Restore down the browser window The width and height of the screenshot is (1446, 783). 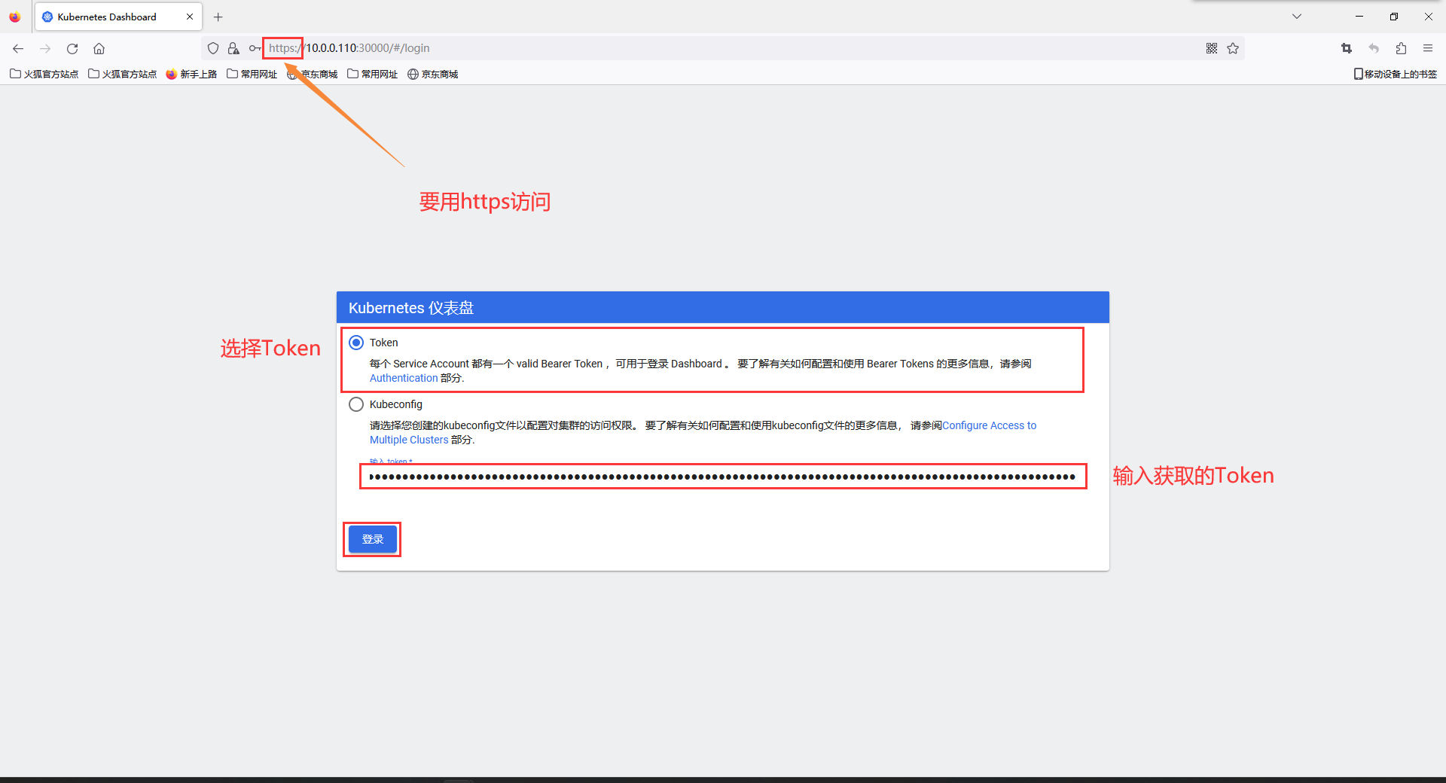pos(1394,17)
